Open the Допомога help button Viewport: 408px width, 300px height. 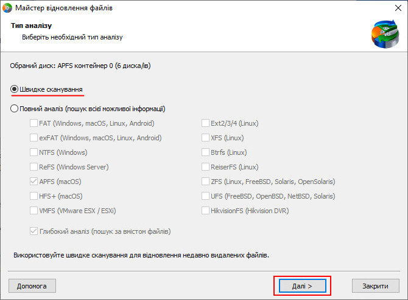coord(32,285)
